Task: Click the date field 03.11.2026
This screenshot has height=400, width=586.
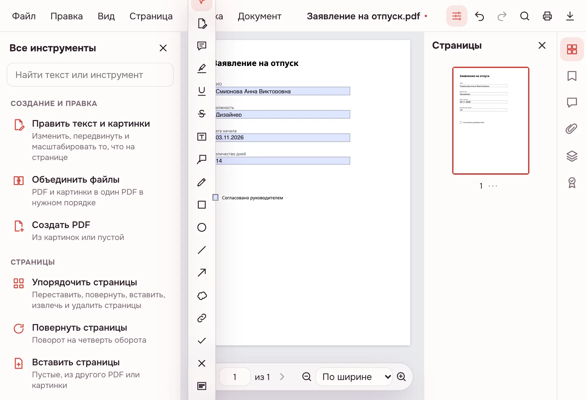Action: [282, 137]
